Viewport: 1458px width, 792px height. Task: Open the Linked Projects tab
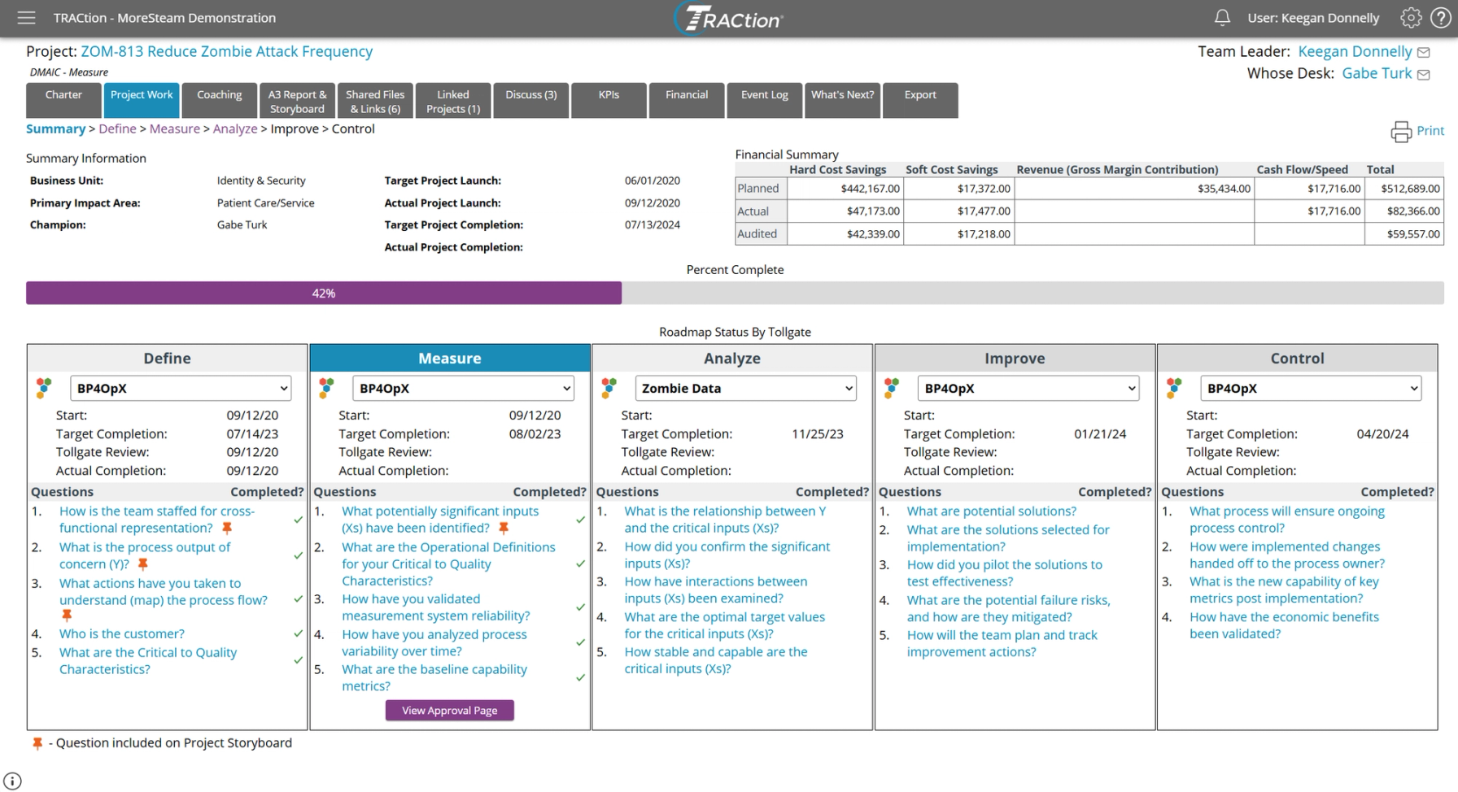pos(453,101)
